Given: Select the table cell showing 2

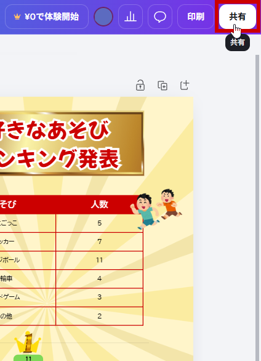Looking at the screenshot, I should [x=99, y=316].
